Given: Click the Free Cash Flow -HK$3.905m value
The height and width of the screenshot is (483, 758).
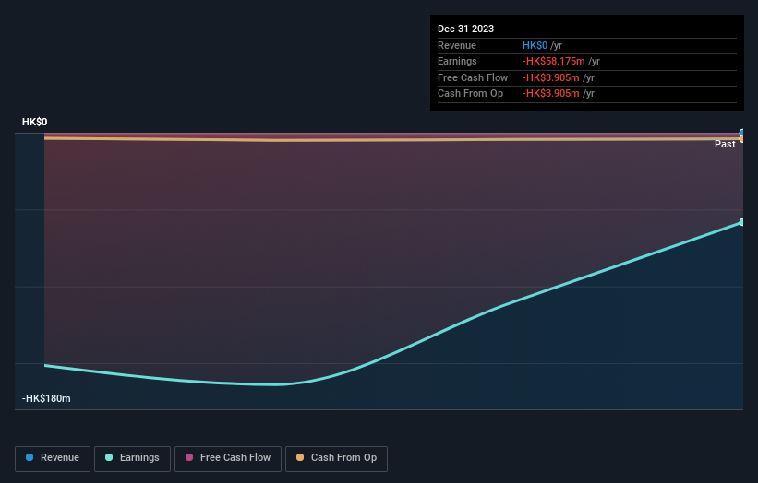Looking at the screenshot, I should click(x=550, y=77).
